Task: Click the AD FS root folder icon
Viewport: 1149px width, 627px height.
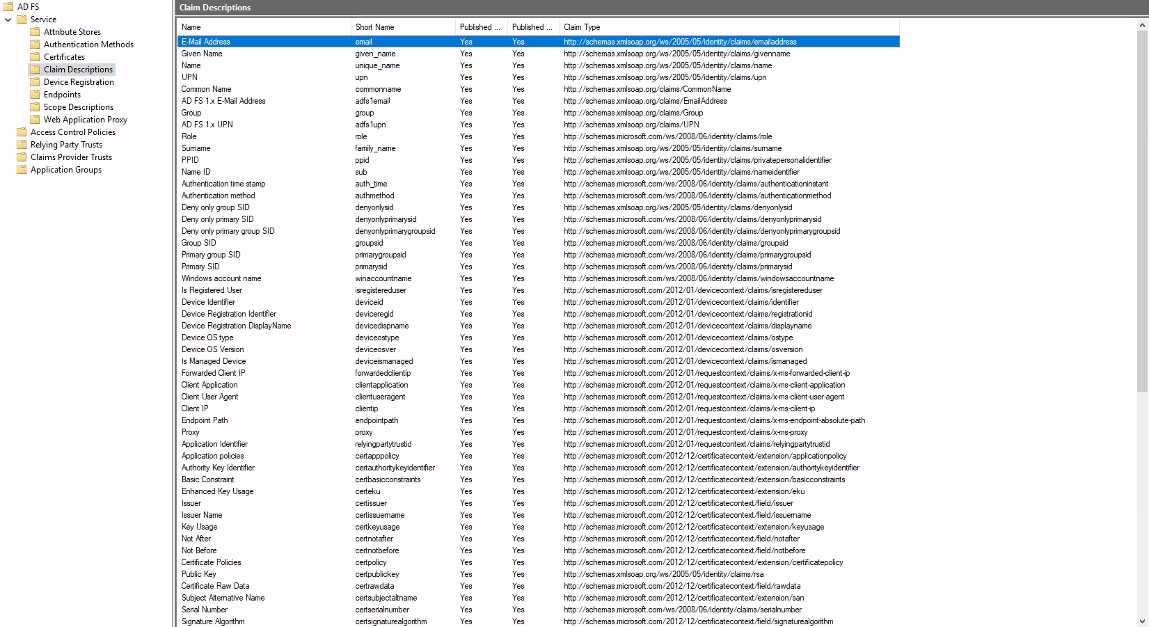Action: point(8,6)
